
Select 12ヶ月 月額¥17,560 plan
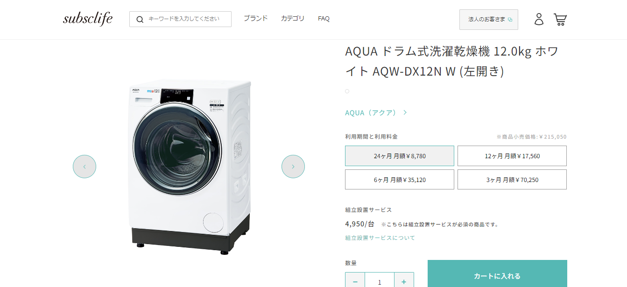[512, 156]
